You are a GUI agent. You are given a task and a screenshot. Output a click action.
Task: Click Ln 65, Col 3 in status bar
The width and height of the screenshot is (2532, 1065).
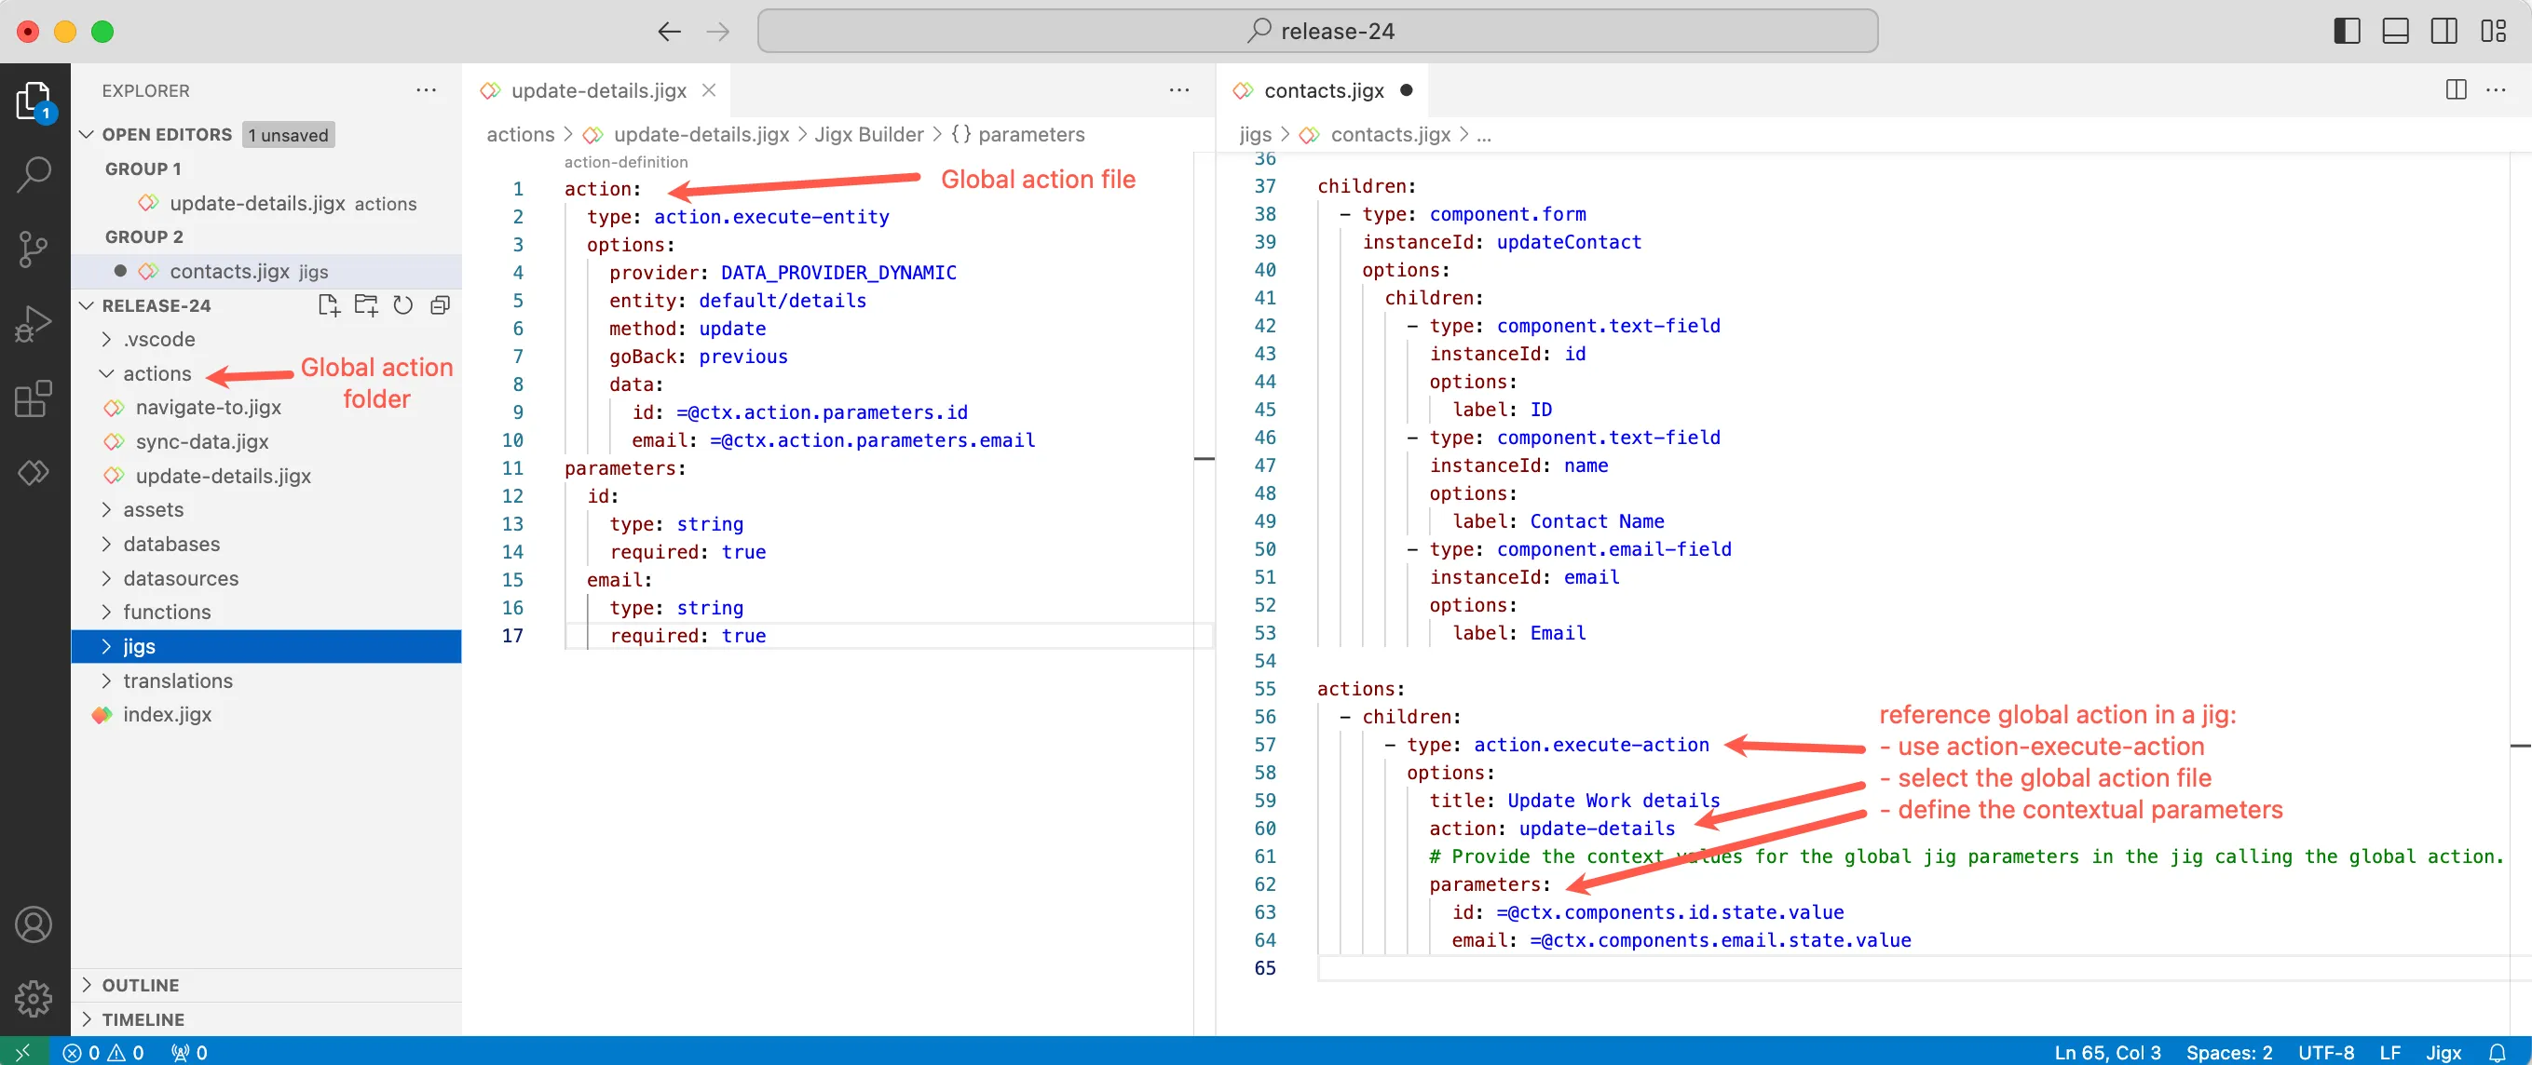point(2107,1052)
